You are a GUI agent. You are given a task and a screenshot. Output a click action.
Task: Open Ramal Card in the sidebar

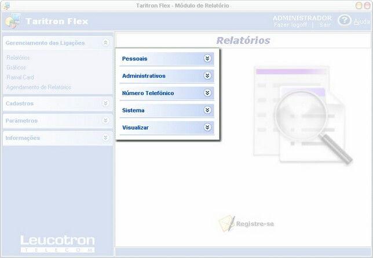20,77
